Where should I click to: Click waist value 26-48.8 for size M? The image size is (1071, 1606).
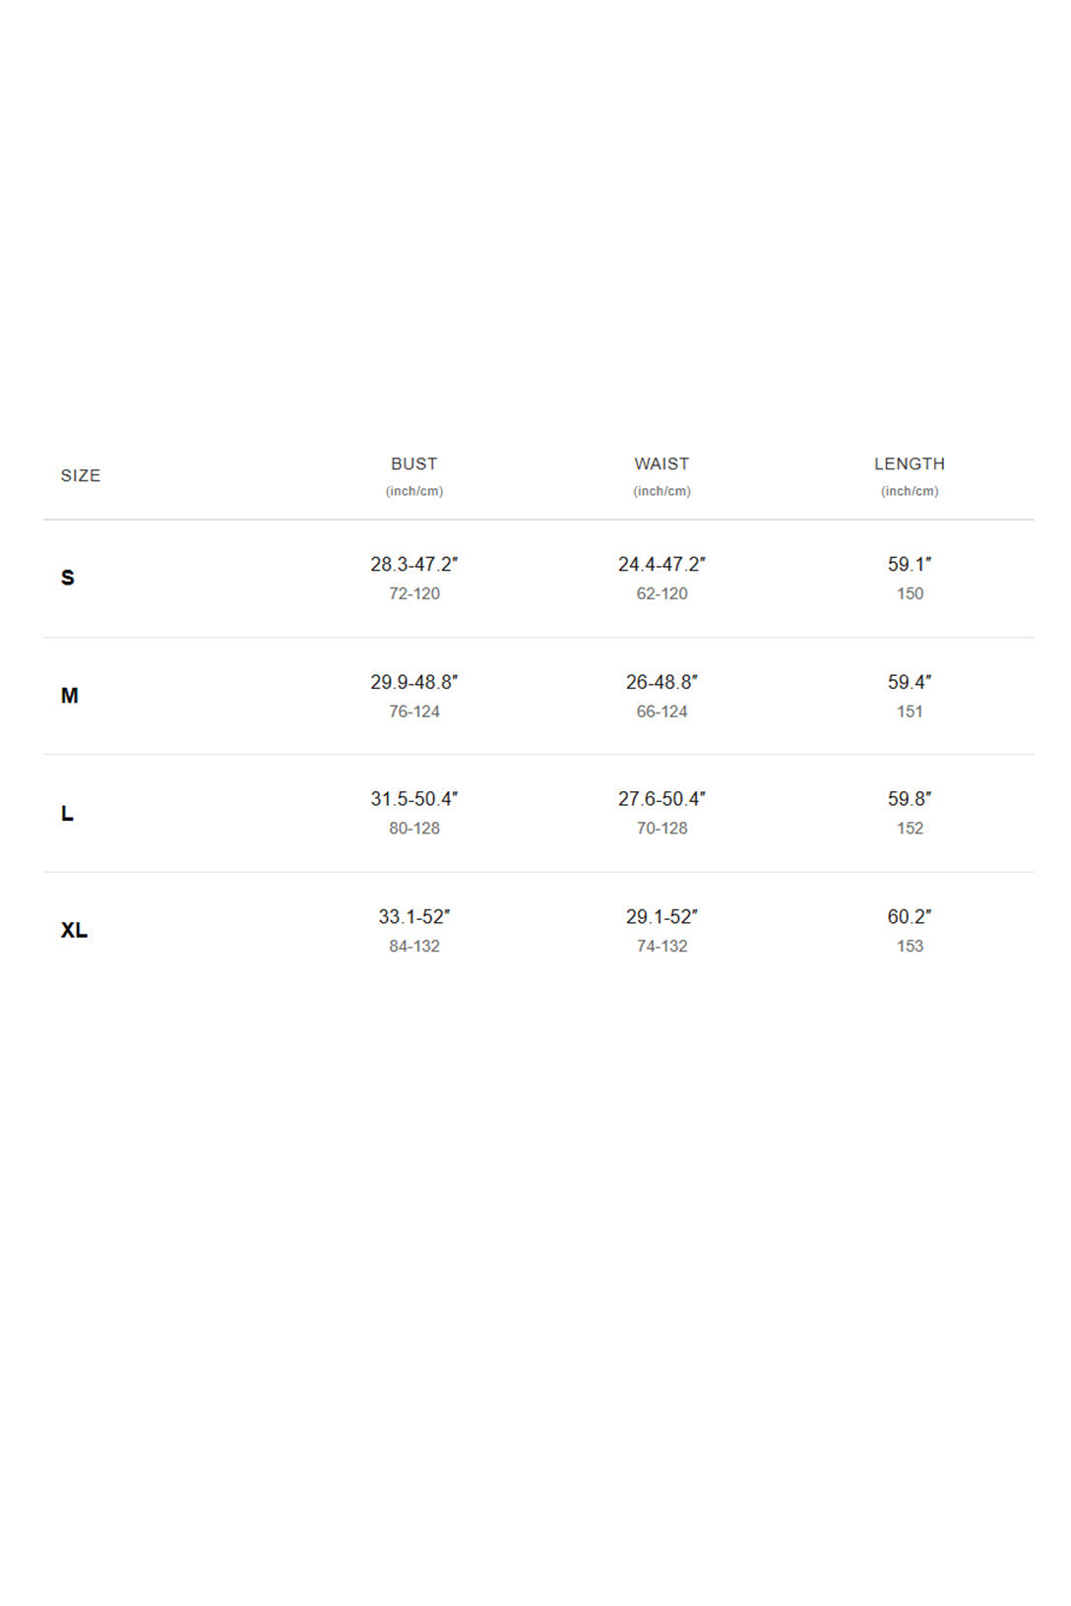(661, 682)
